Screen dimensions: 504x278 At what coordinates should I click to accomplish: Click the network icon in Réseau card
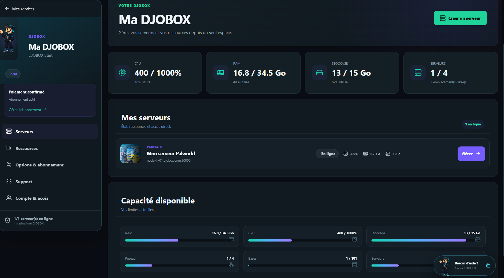point(231,264)
